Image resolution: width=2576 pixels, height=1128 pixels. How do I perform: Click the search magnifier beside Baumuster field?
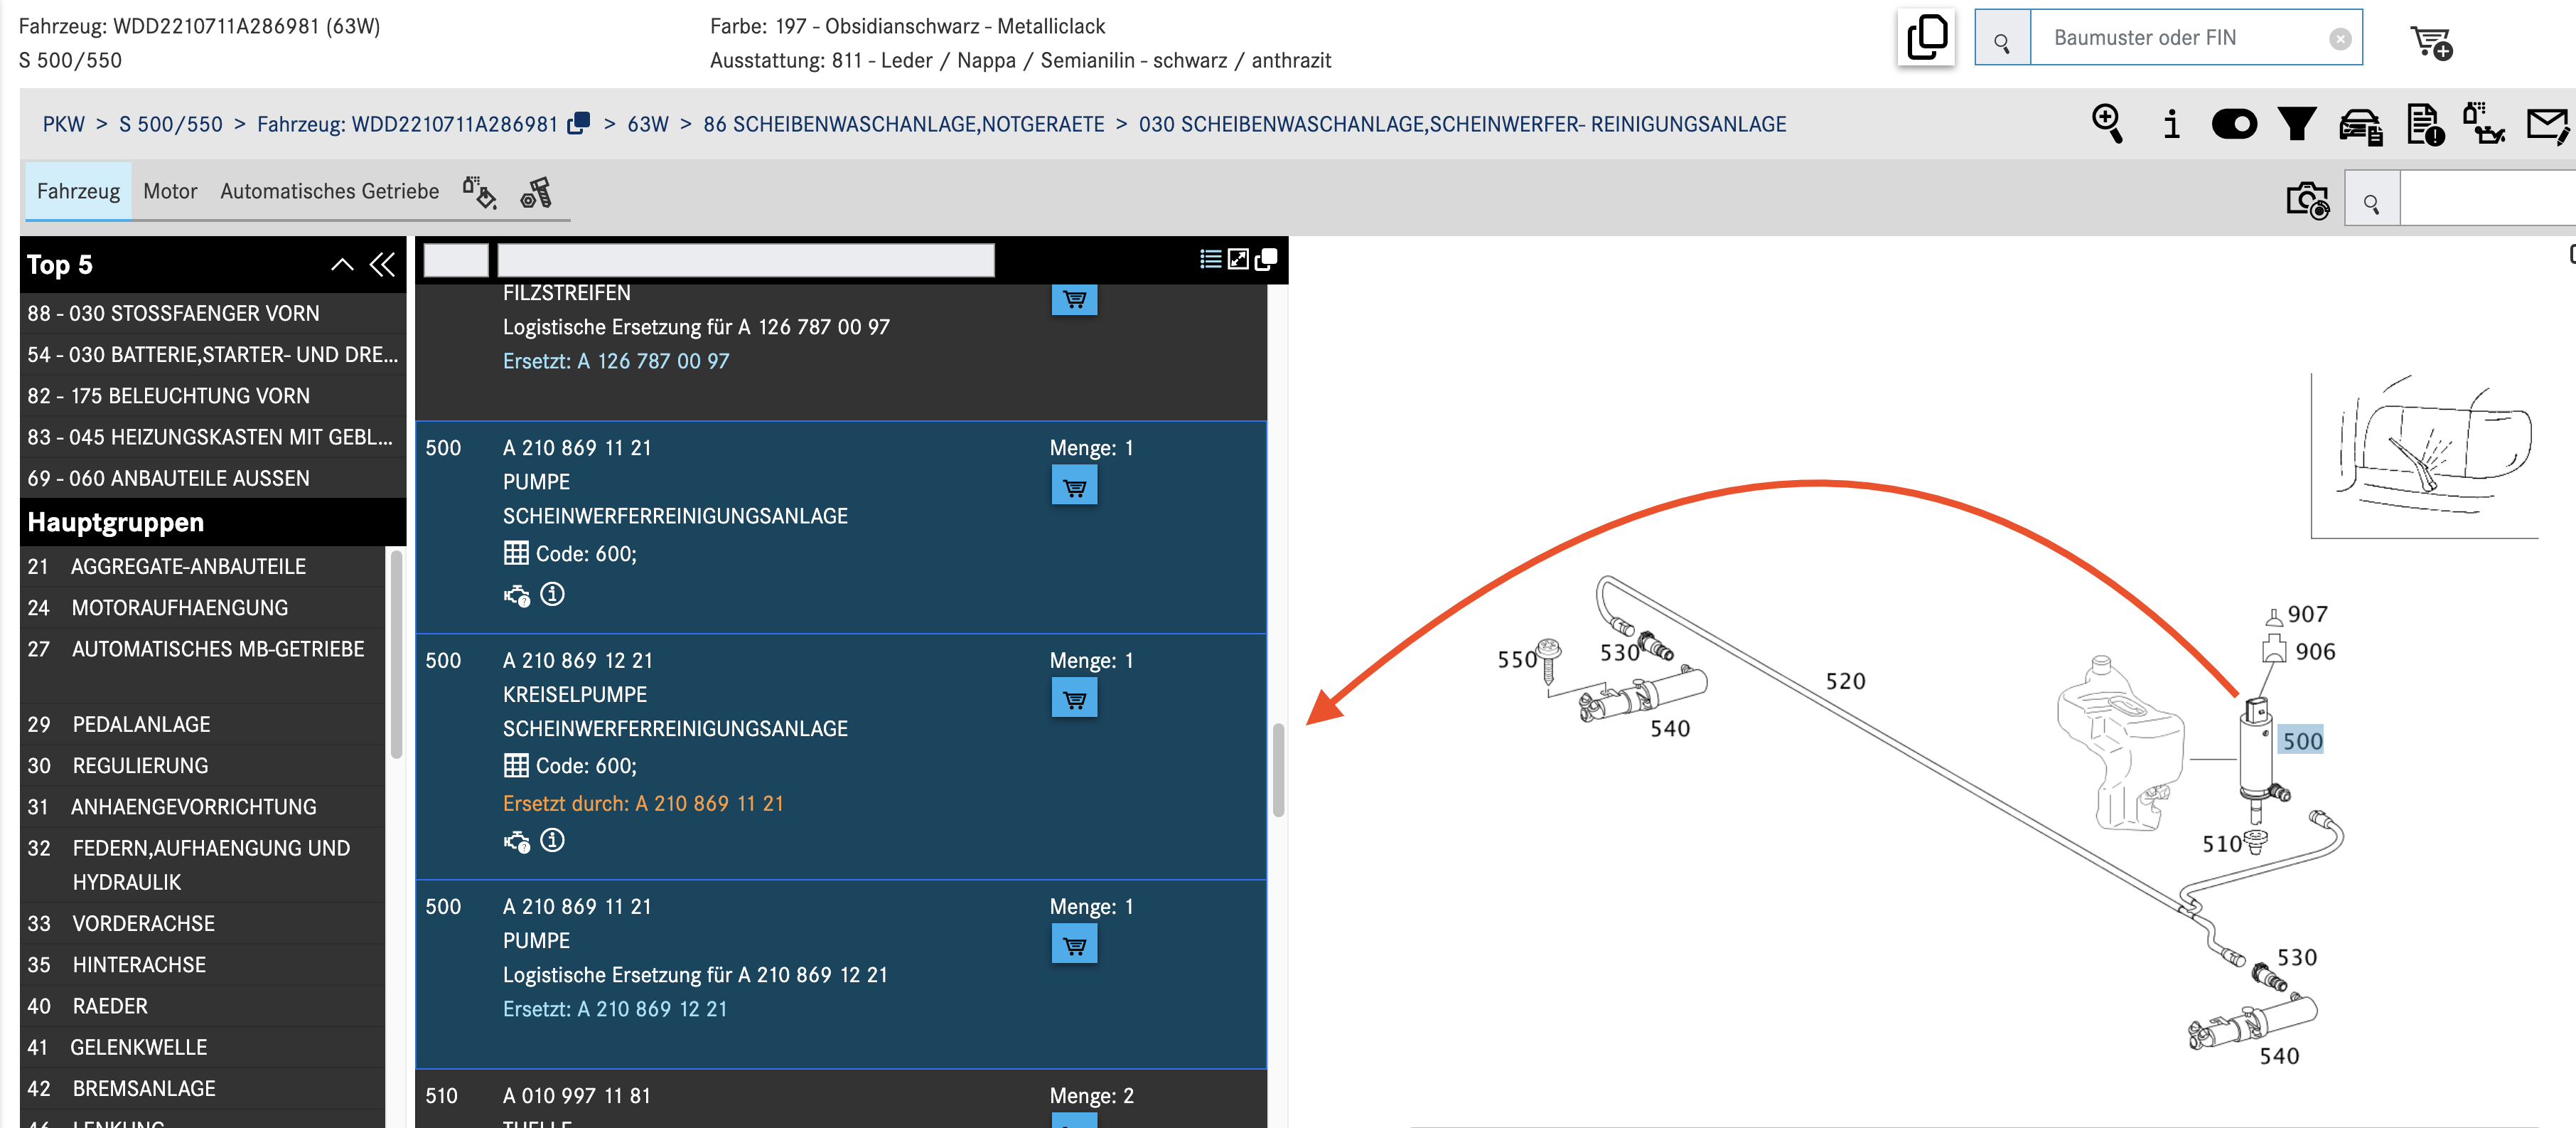pyautogui.click(x=2002, y=39)
